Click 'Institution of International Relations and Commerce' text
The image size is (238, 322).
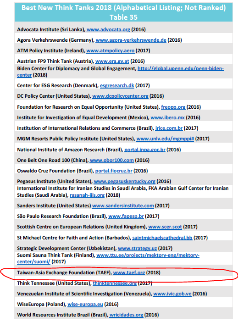click(x=77, y=128)
